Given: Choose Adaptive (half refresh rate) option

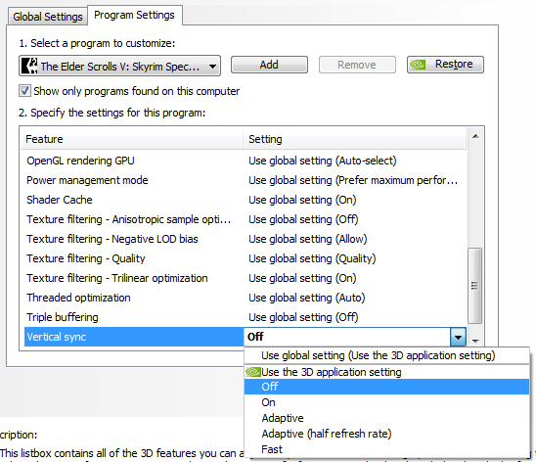Looking at the screenshot, I should point(386,434).
